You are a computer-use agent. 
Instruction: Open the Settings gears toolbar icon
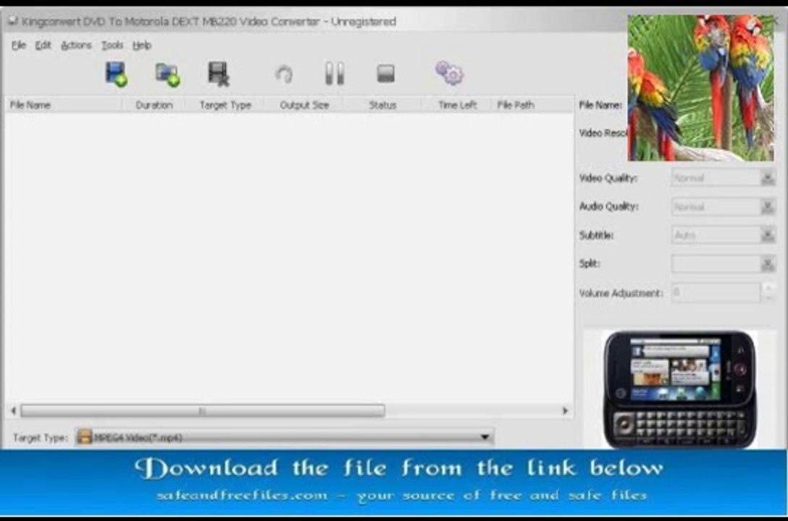pos(449,73)
